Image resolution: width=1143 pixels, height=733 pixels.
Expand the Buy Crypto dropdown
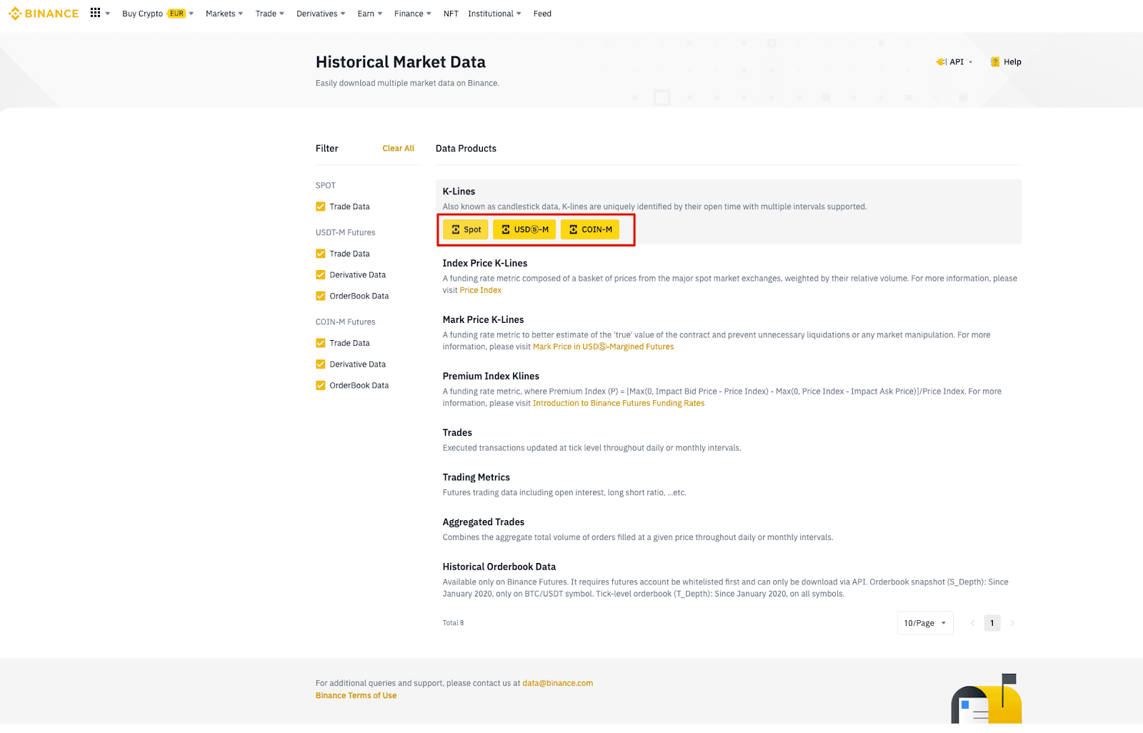(158, 14)
